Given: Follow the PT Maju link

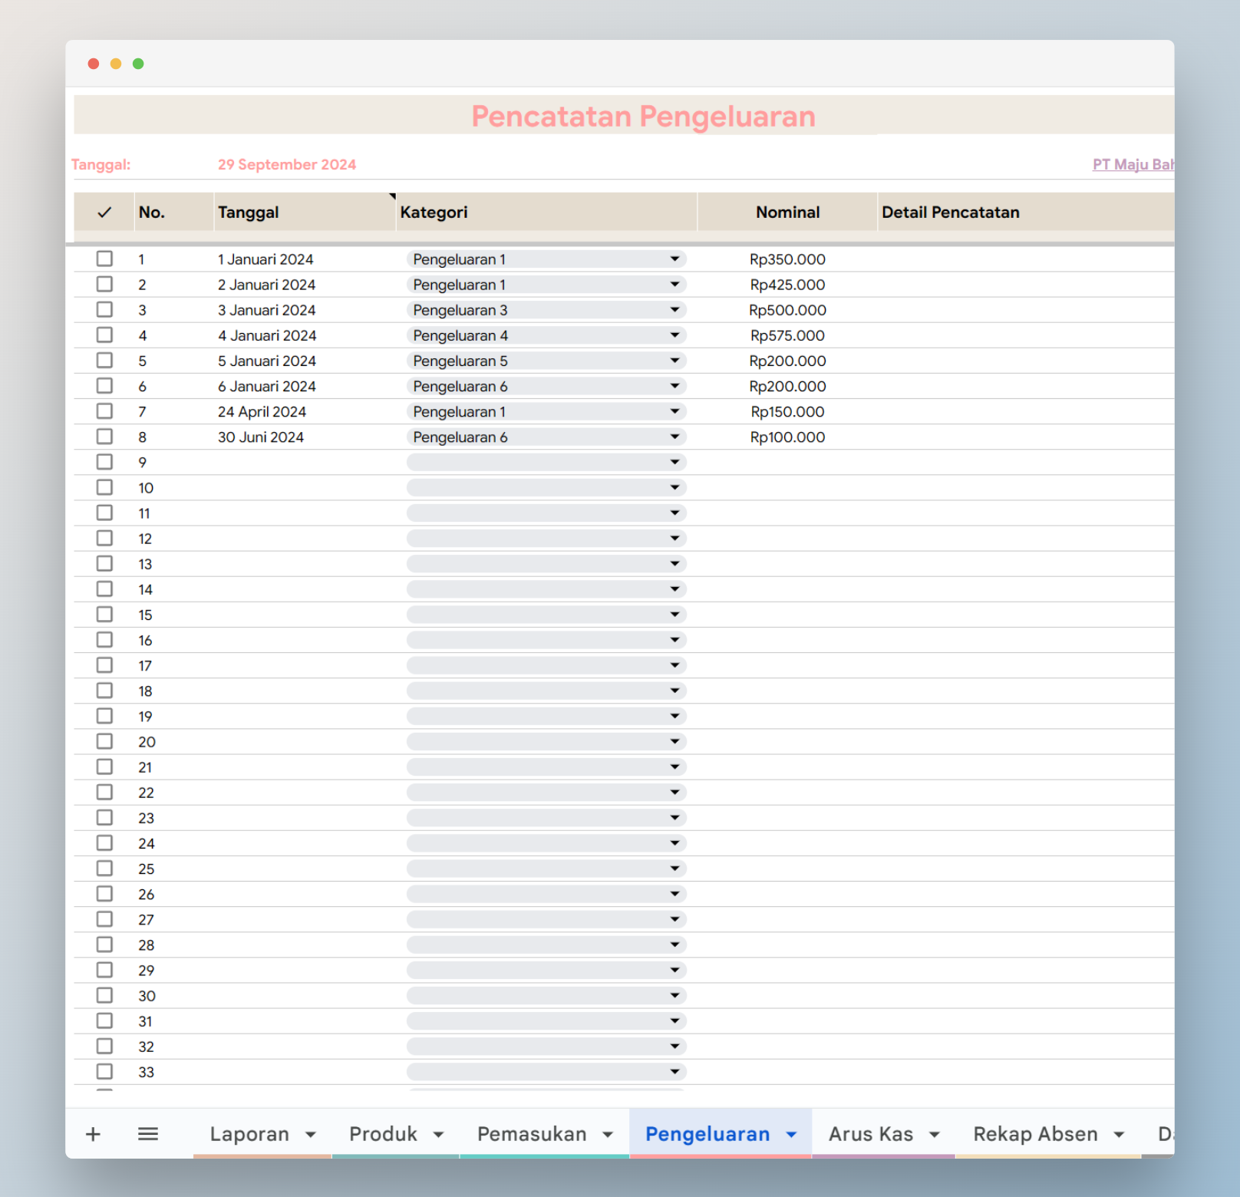Looking at the screenshot, I should (x=1133, y=164).
